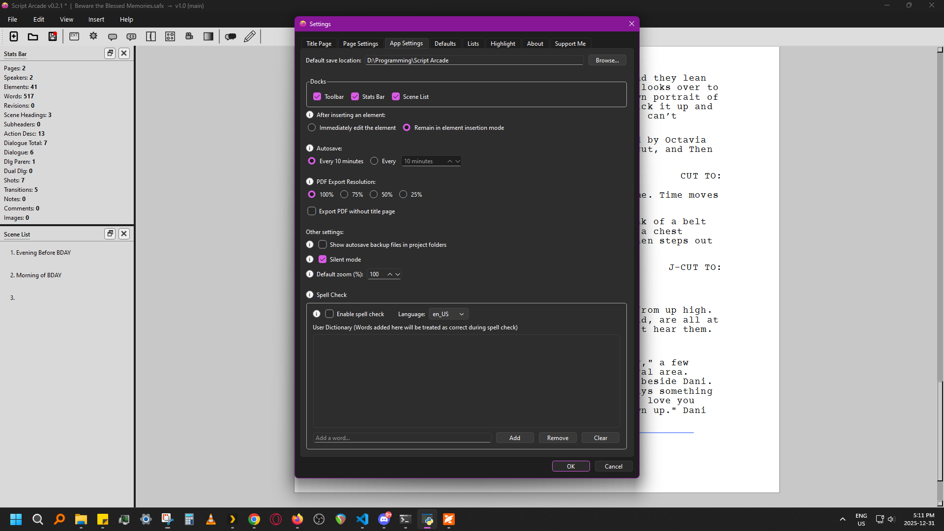Image resolution: width=944 pixels, height=531 pixels.
Task: Expand the Default zoom dropdown arrow
Action: coord(398,274)
